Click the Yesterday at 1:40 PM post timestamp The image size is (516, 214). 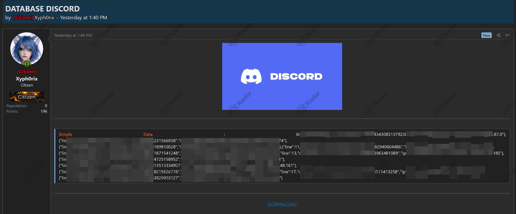tap(73, 35)
